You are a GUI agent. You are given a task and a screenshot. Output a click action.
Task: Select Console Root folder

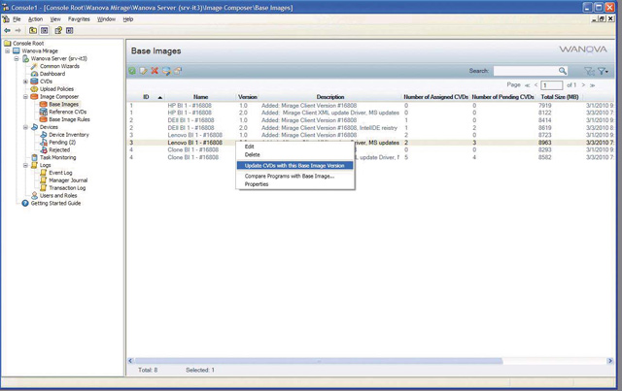[28, 44]
